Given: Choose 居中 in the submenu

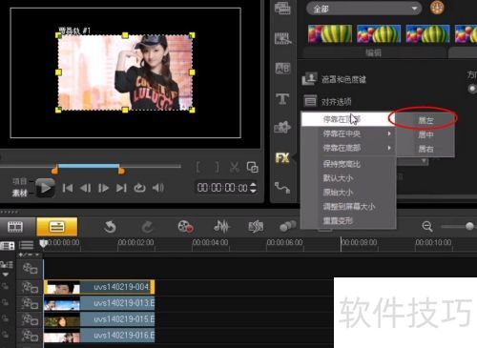Looking at the screenshot, I should click(x=425, y=134).
